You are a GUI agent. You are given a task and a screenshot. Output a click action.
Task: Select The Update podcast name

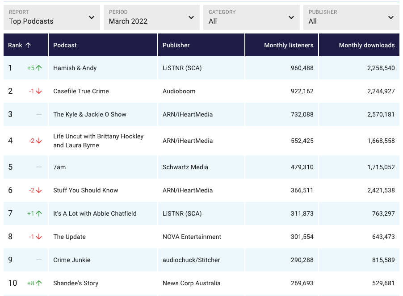[69, 237]
